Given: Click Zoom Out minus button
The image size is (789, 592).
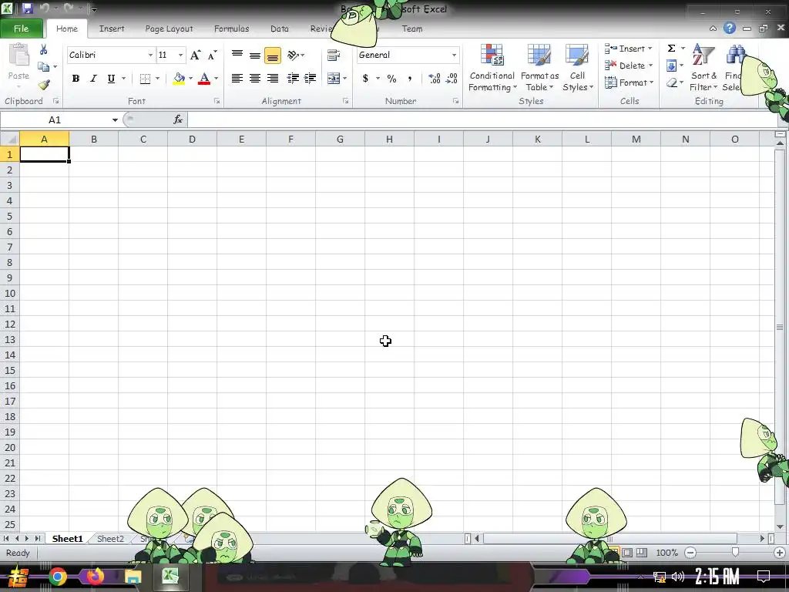Looking at the screenshot, I should pyautogui.click(x=690, y=553).
